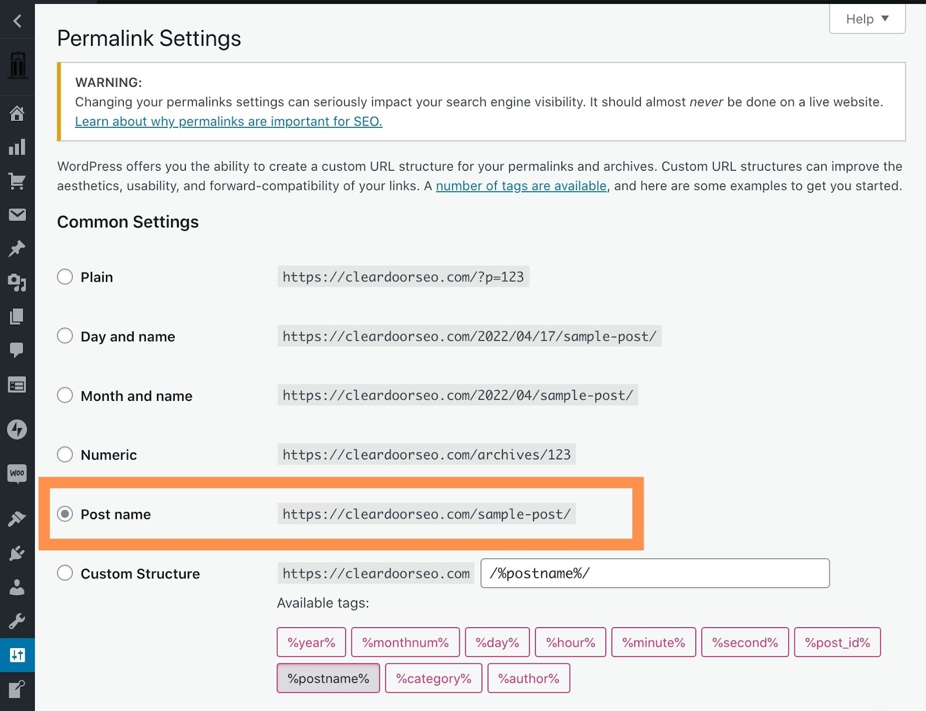Click the Common Settings heading
Image resolution: width=926 pixels, height=711 pixels.
(x=128, y=222)
